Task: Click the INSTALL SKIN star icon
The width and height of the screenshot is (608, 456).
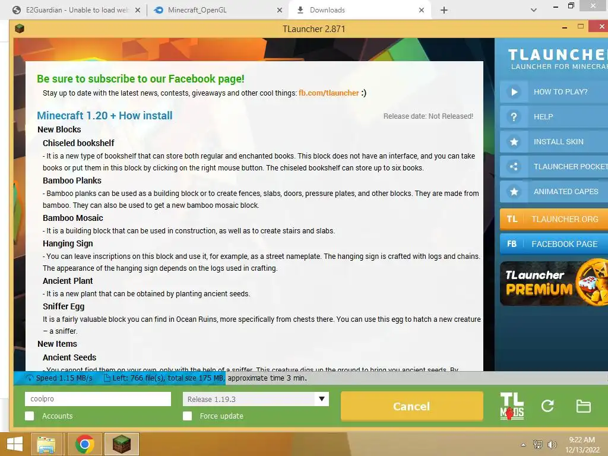Action: point(514,142)
